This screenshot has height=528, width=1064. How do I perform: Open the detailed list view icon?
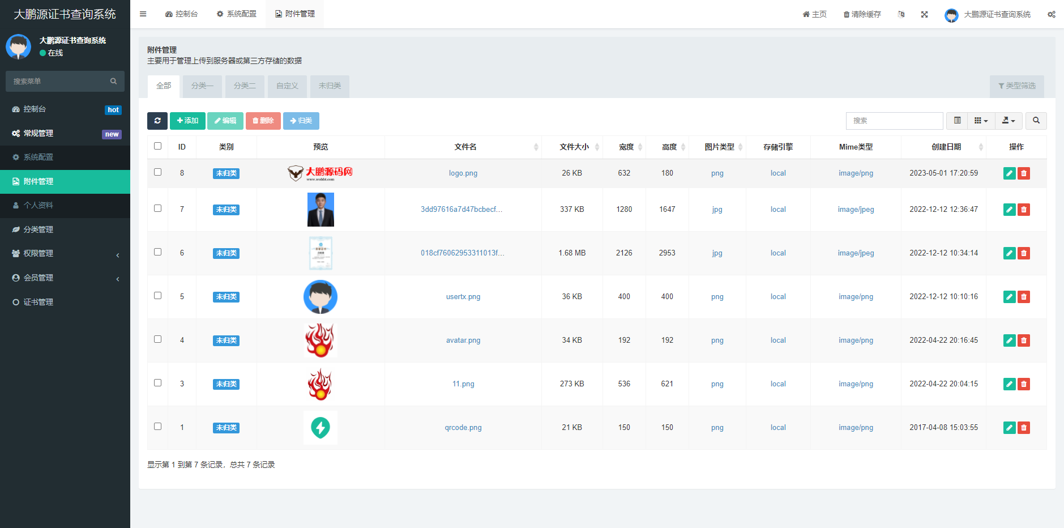957,121
